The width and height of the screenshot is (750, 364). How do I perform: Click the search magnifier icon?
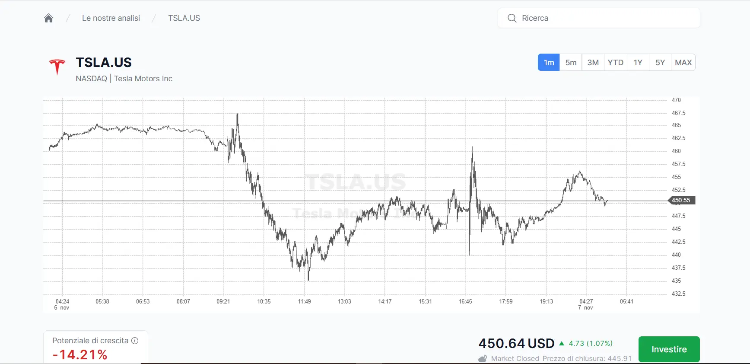pos(512,18)
